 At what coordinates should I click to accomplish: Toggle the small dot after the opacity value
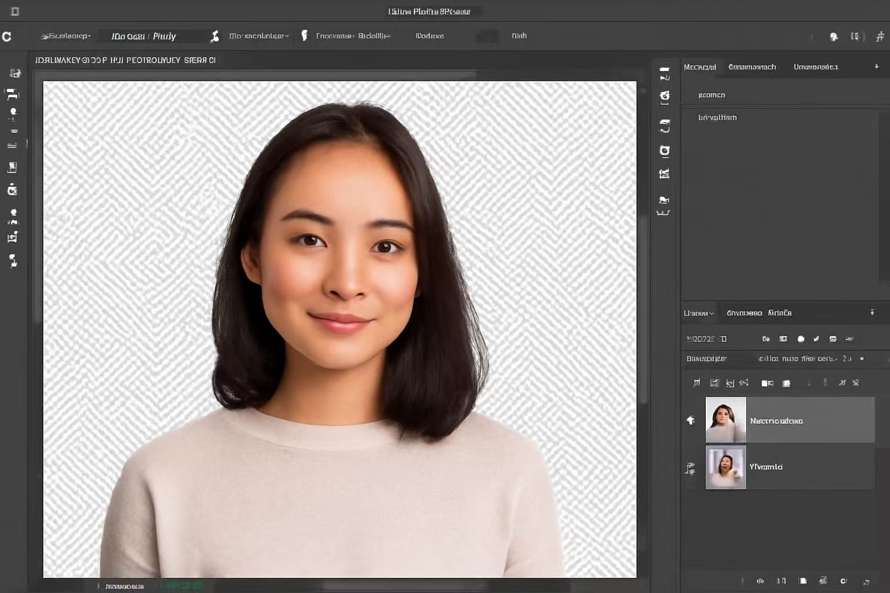tap(862, 358)
